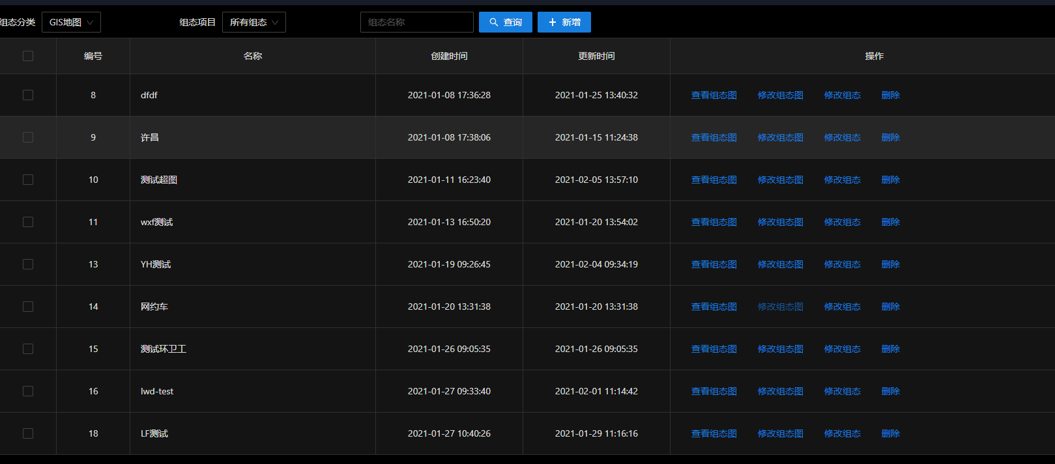Click the 更新时间 column header
This screenshot has width=1055, height=464.
tap(596, 56)
